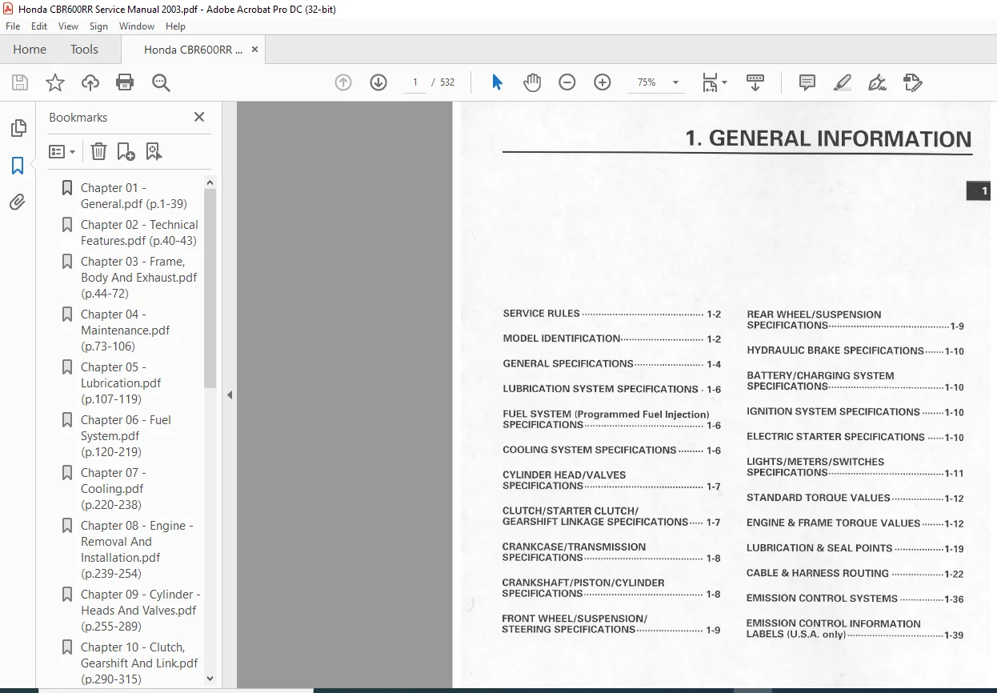Screen dimensions: 997x693
Task: Close the Bookmarks panel
Action: (199, 117)
